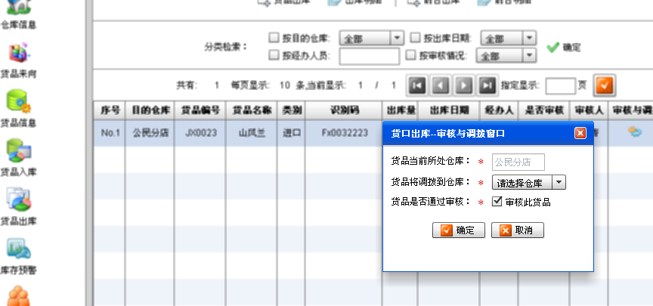Click the 出库日期 column header
Image resolution: width=653 pixels, height=306 pixels.
449,110
